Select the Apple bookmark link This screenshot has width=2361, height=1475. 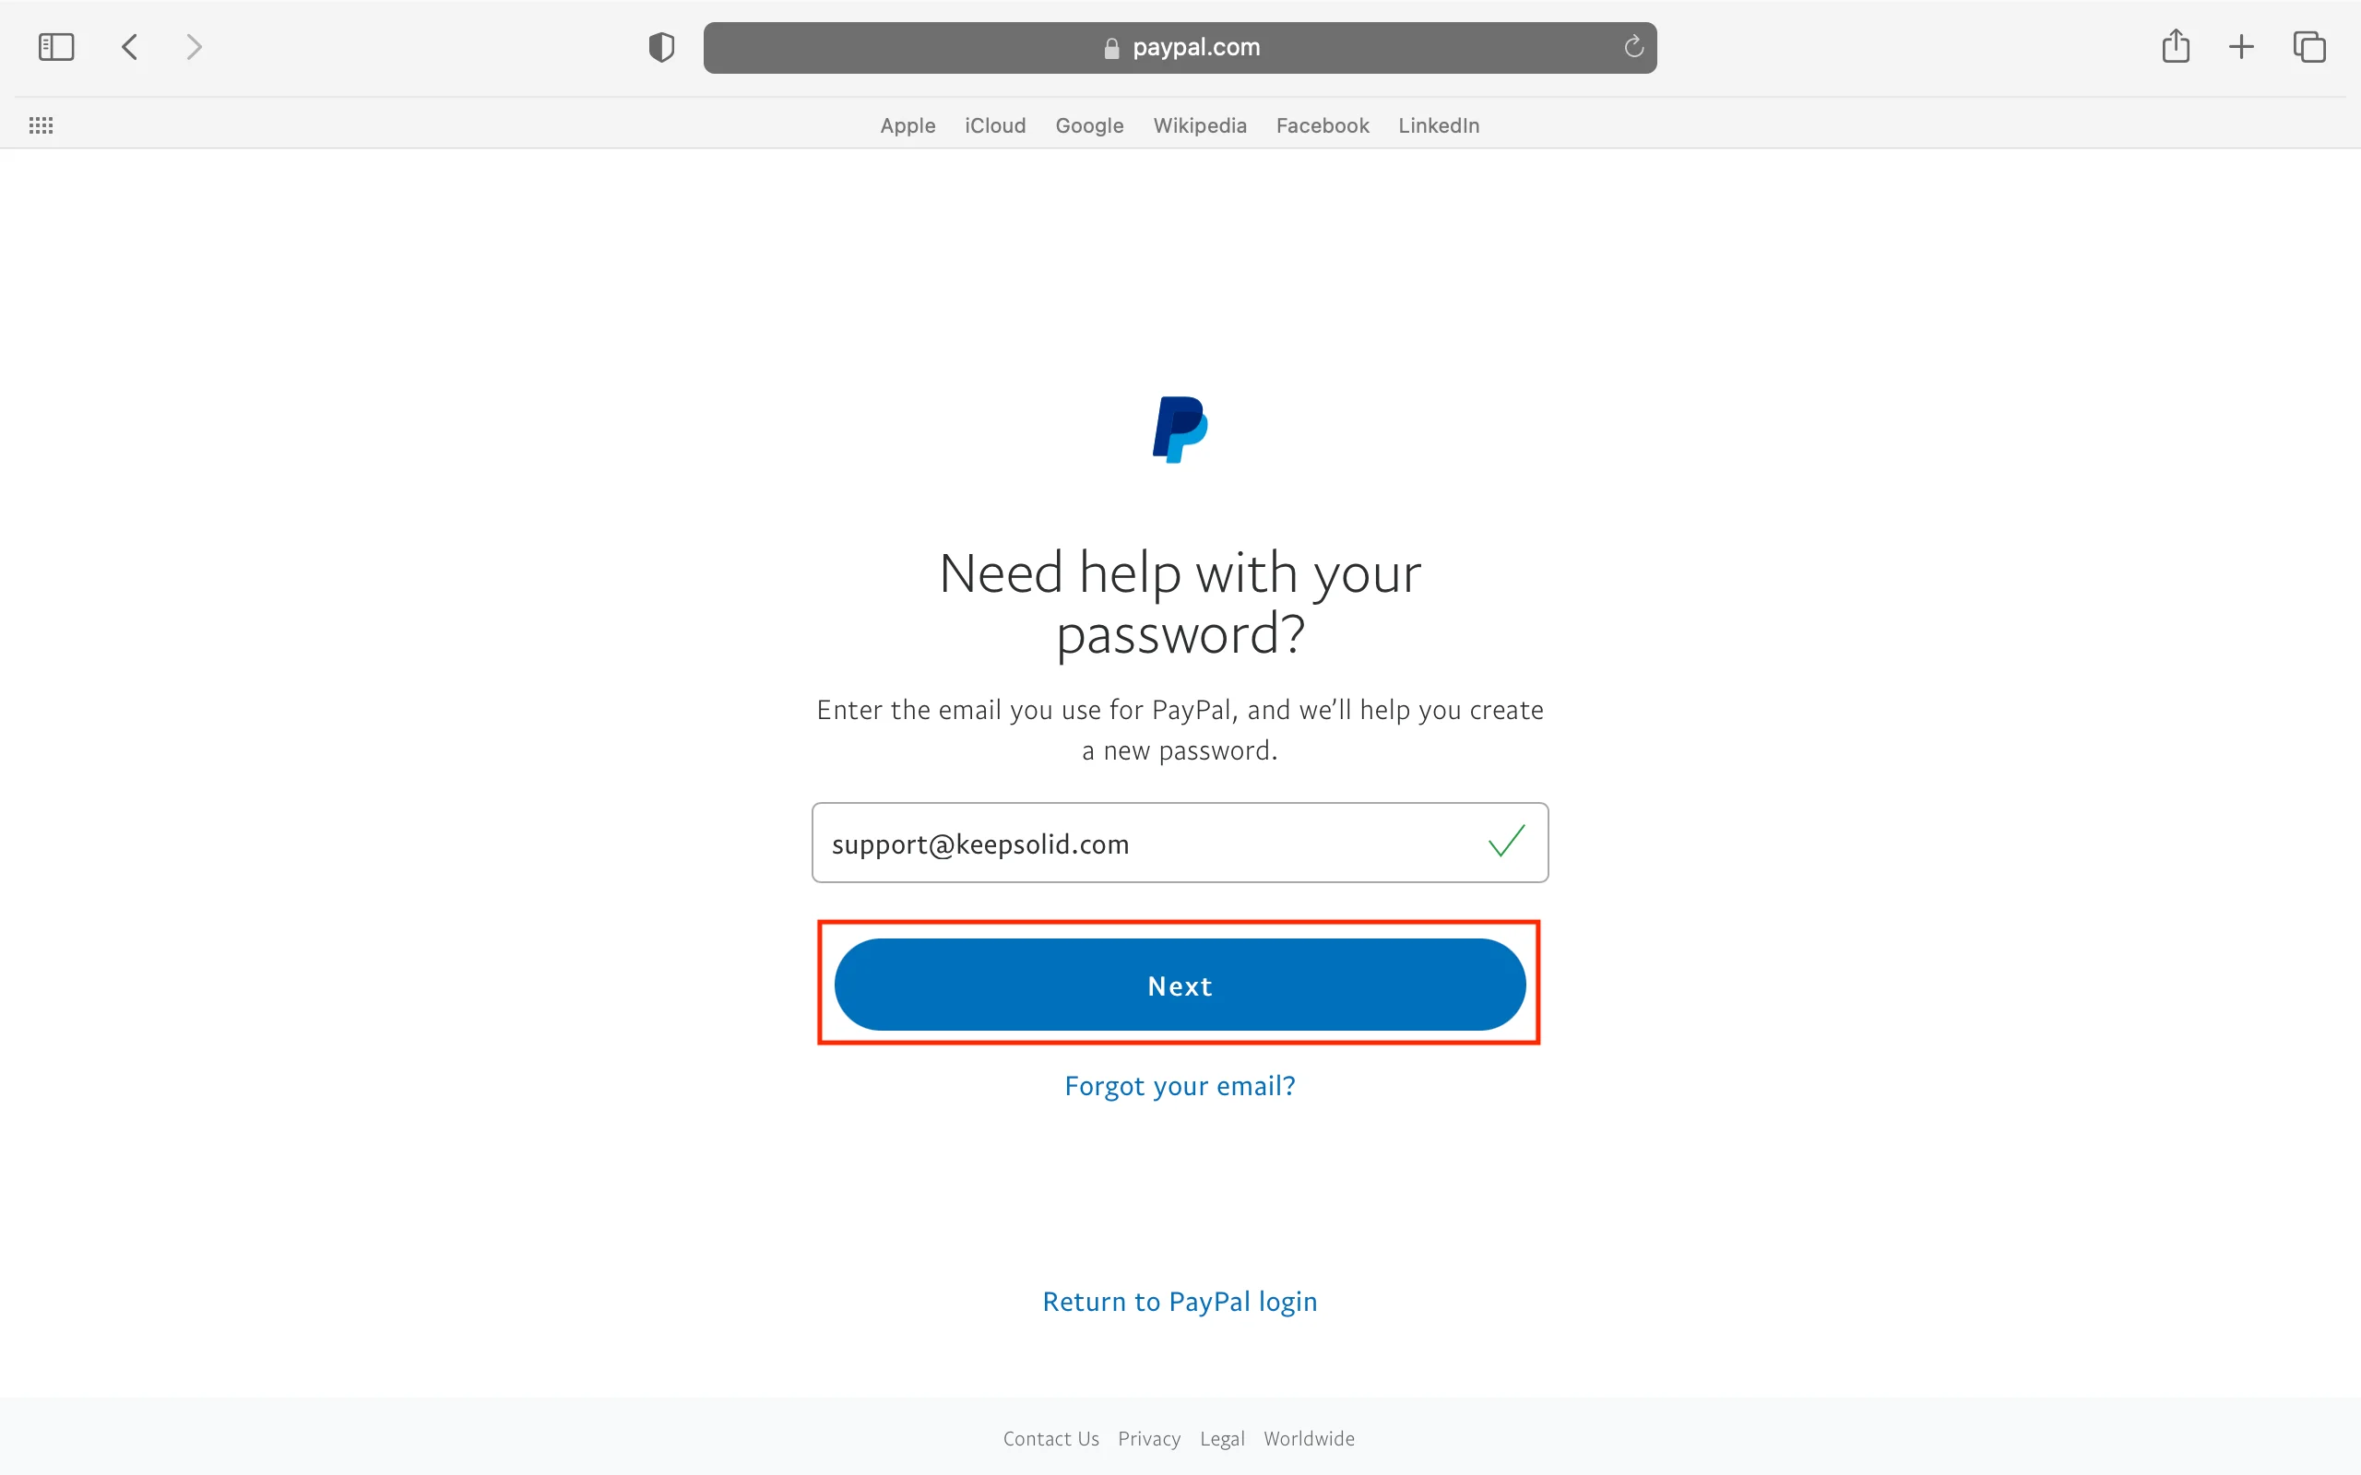[x=906, y=125]
